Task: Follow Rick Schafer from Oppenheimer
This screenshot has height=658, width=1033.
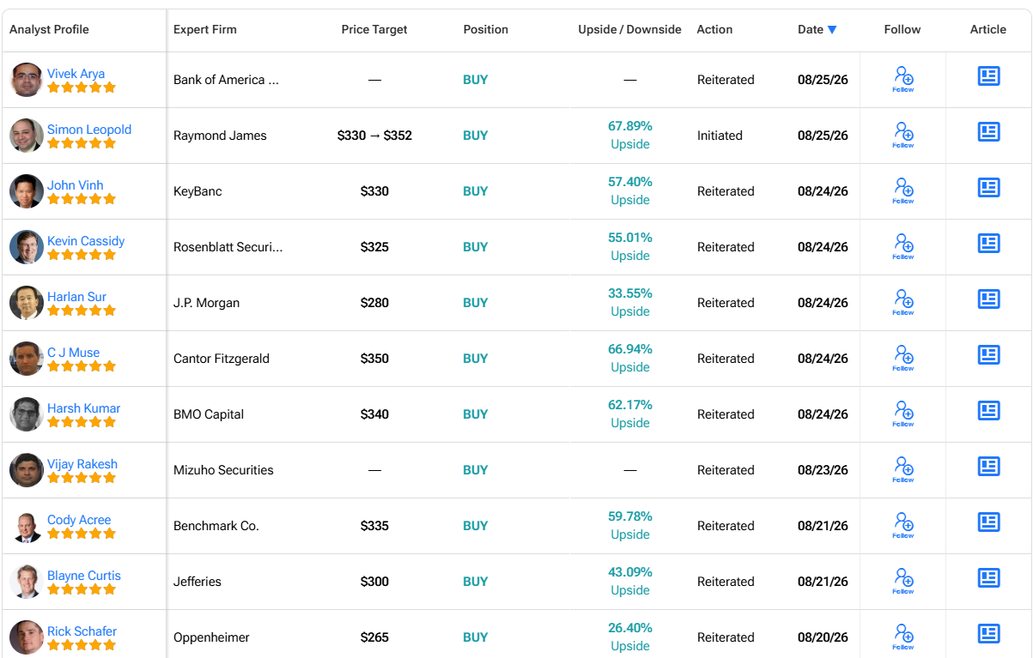Action: click(903, 637)
